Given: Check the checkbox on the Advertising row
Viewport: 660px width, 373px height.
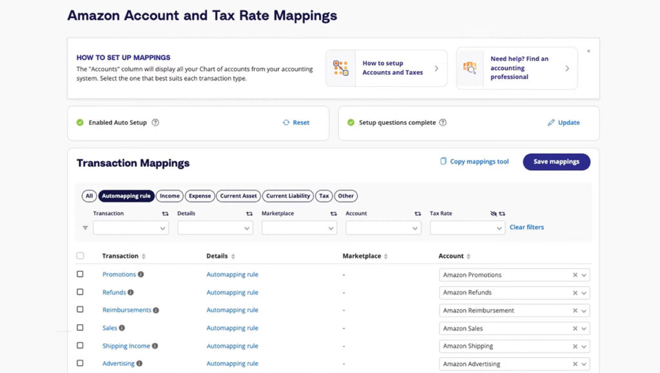Looking at the screenshot, I should 80,363.
